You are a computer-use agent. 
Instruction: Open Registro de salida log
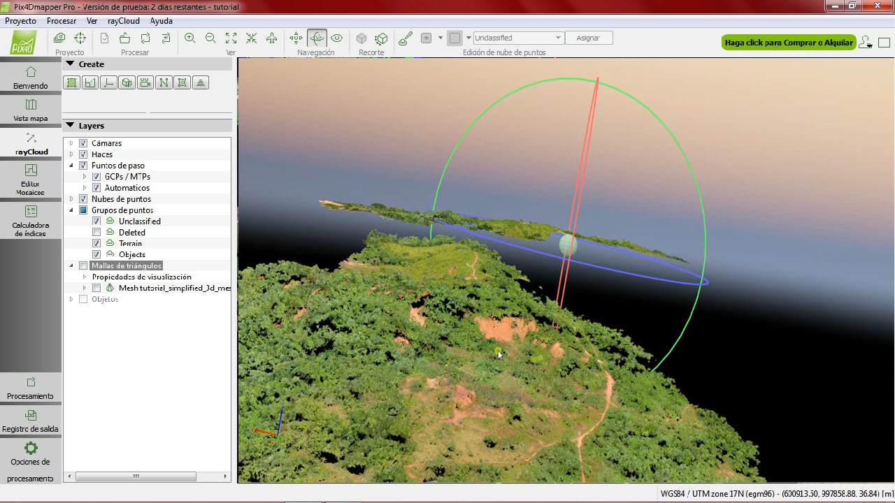[x=31, y=421]
